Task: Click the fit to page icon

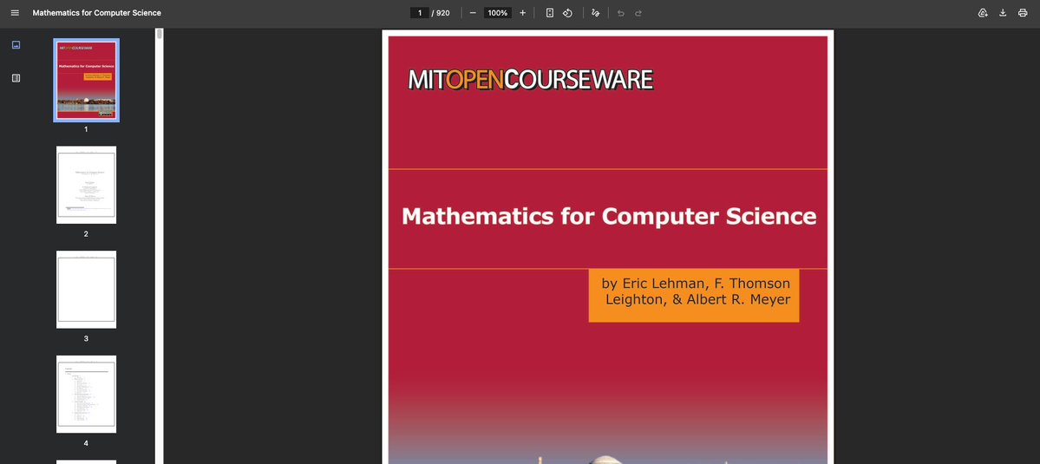Action: pos(550,13)
